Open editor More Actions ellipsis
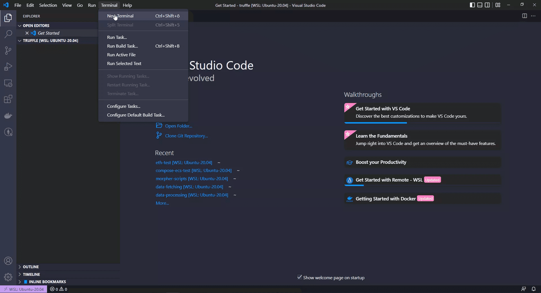The image size is (541, 293). click(x=533, y=16)
